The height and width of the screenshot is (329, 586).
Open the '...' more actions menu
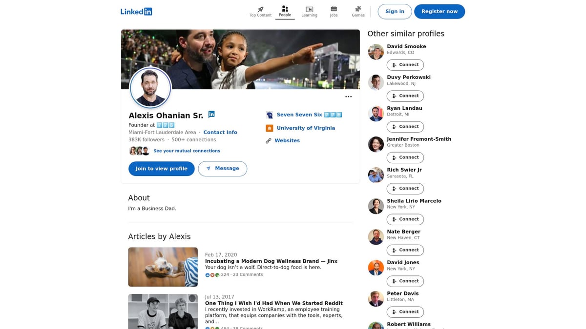(349, 97)
